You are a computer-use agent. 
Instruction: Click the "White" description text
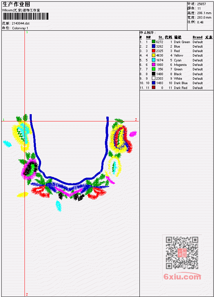tap(178, 79)
